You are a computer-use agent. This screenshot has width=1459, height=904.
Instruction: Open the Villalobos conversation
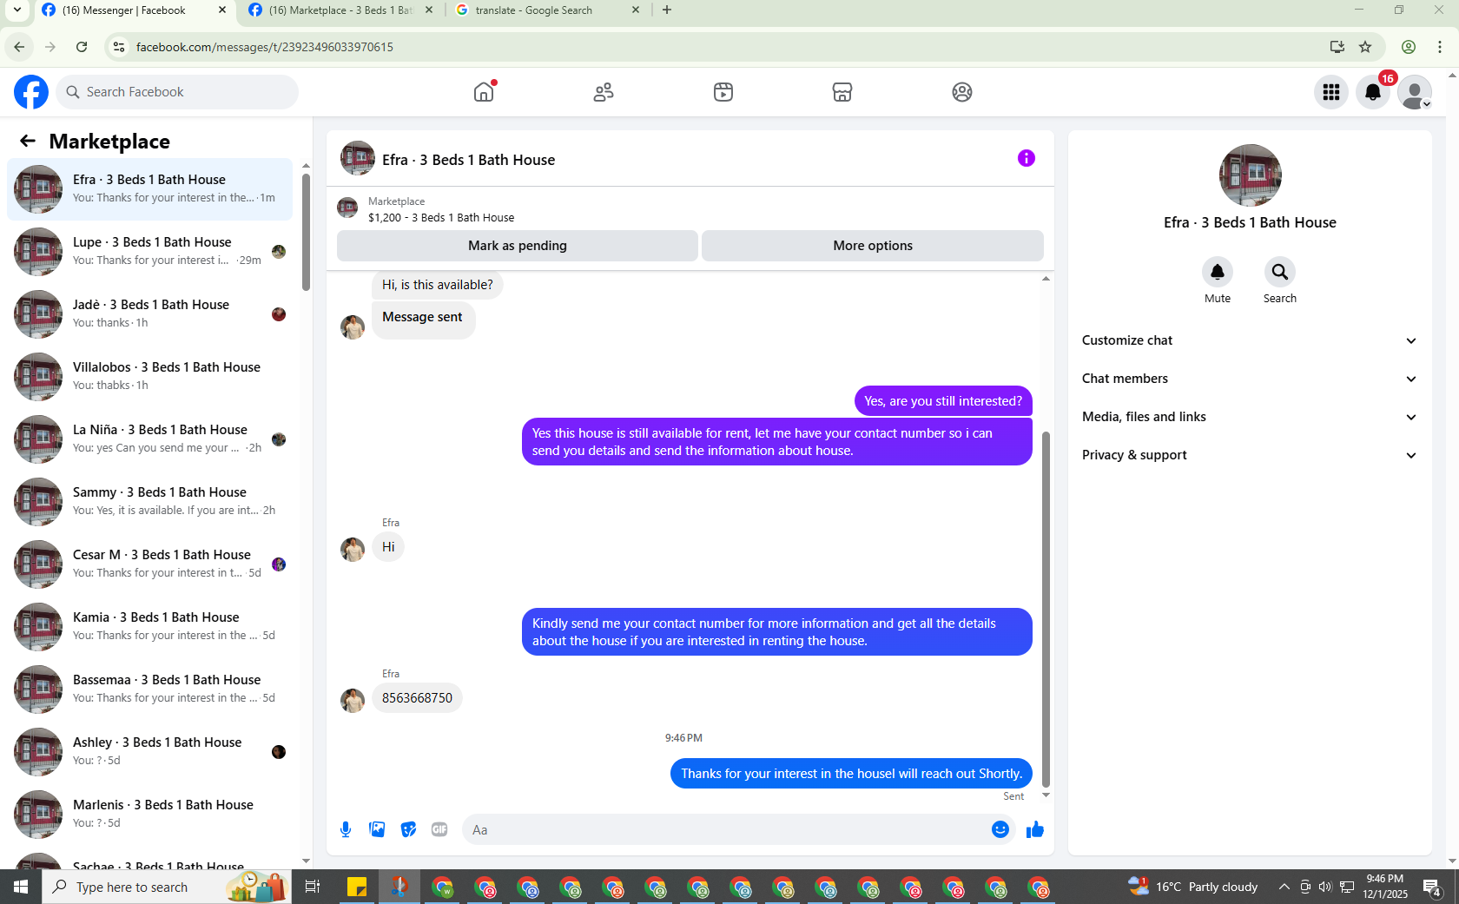coord(150,376)
